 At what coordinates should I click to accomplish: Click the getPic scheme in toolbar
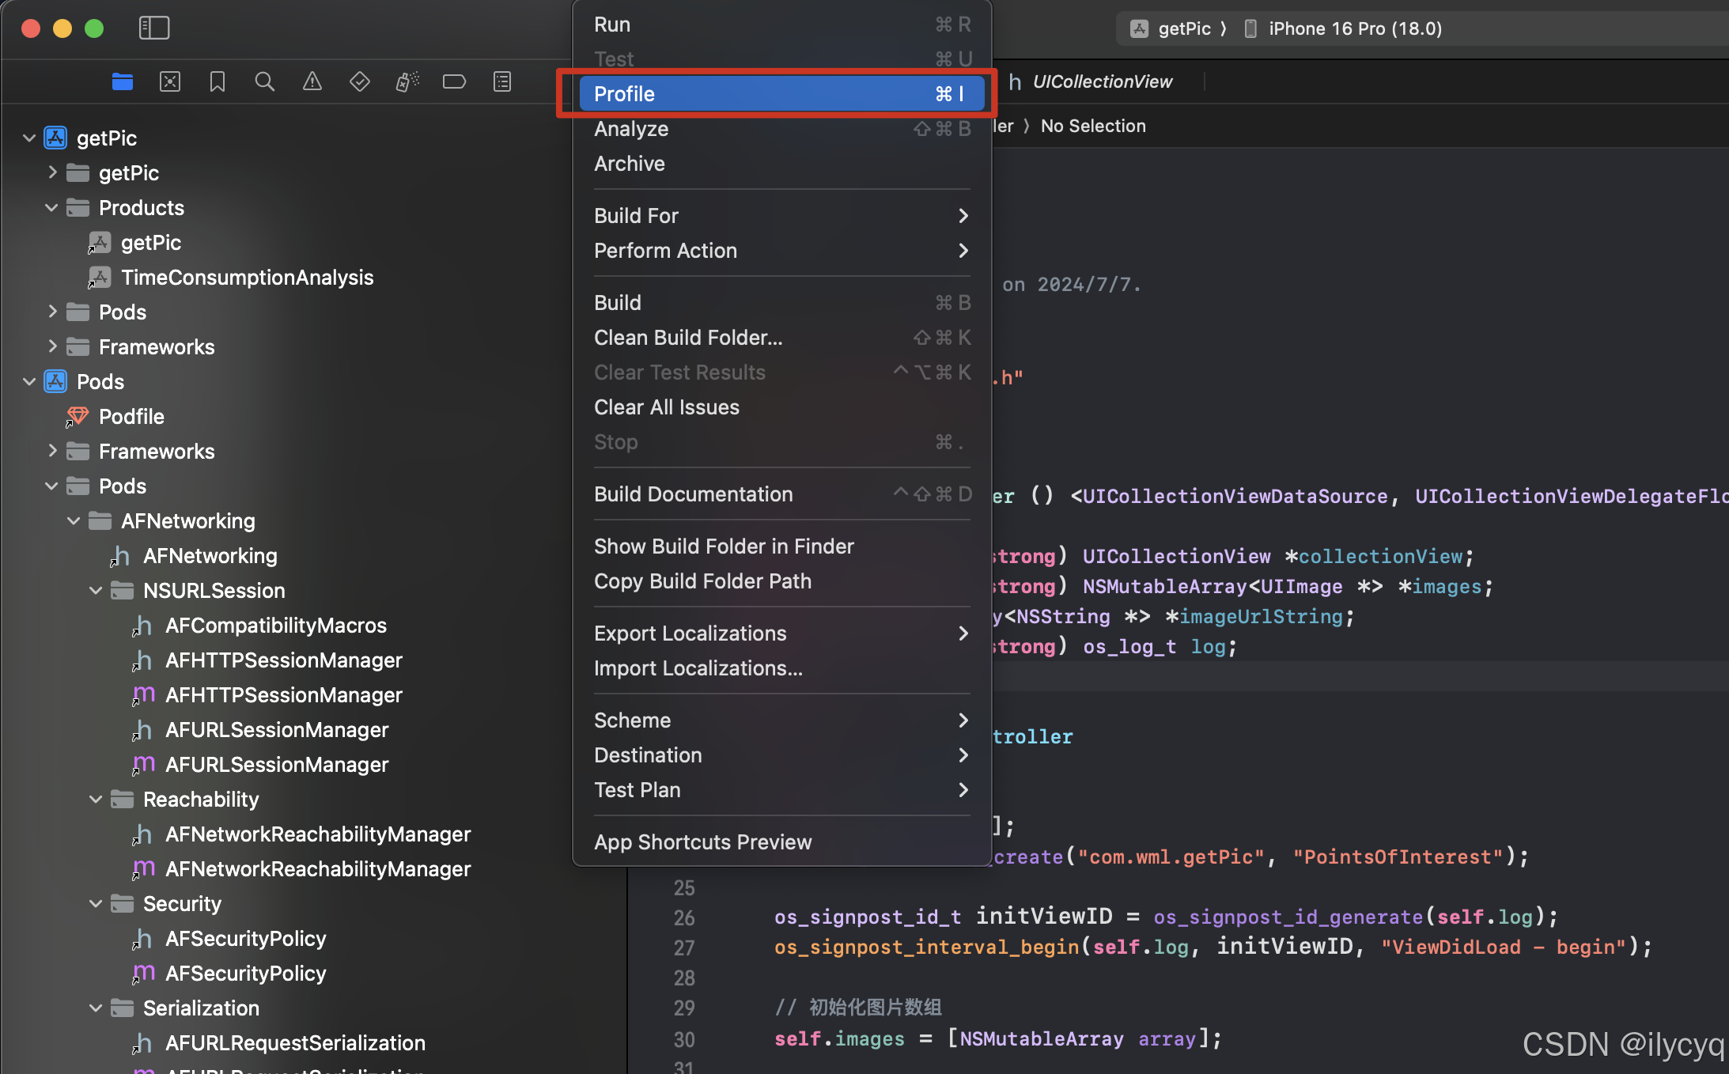[x=1182, y=28]
